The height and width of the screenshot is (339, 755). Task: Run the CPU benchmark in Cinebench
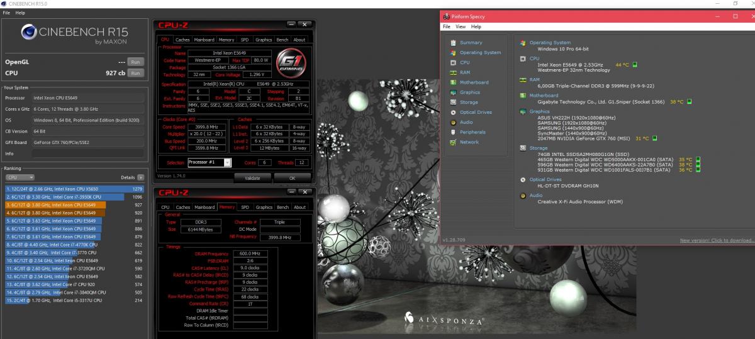(x=135, y=73)
